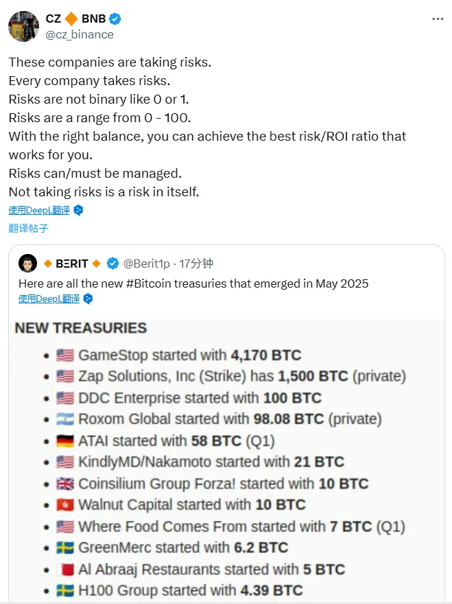Click the 翻译帖子 link
This screenshot has height=604, width=452.
pyautogui.click(x=29, y=228)
